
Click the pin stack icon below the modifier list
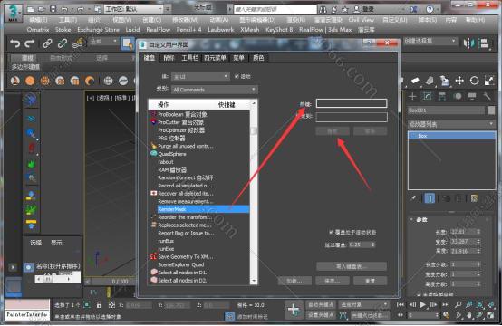tap(413, 198)
